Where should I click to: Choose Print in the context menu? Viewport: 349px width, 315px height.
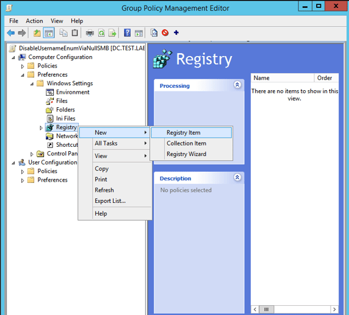click(115, 179)
